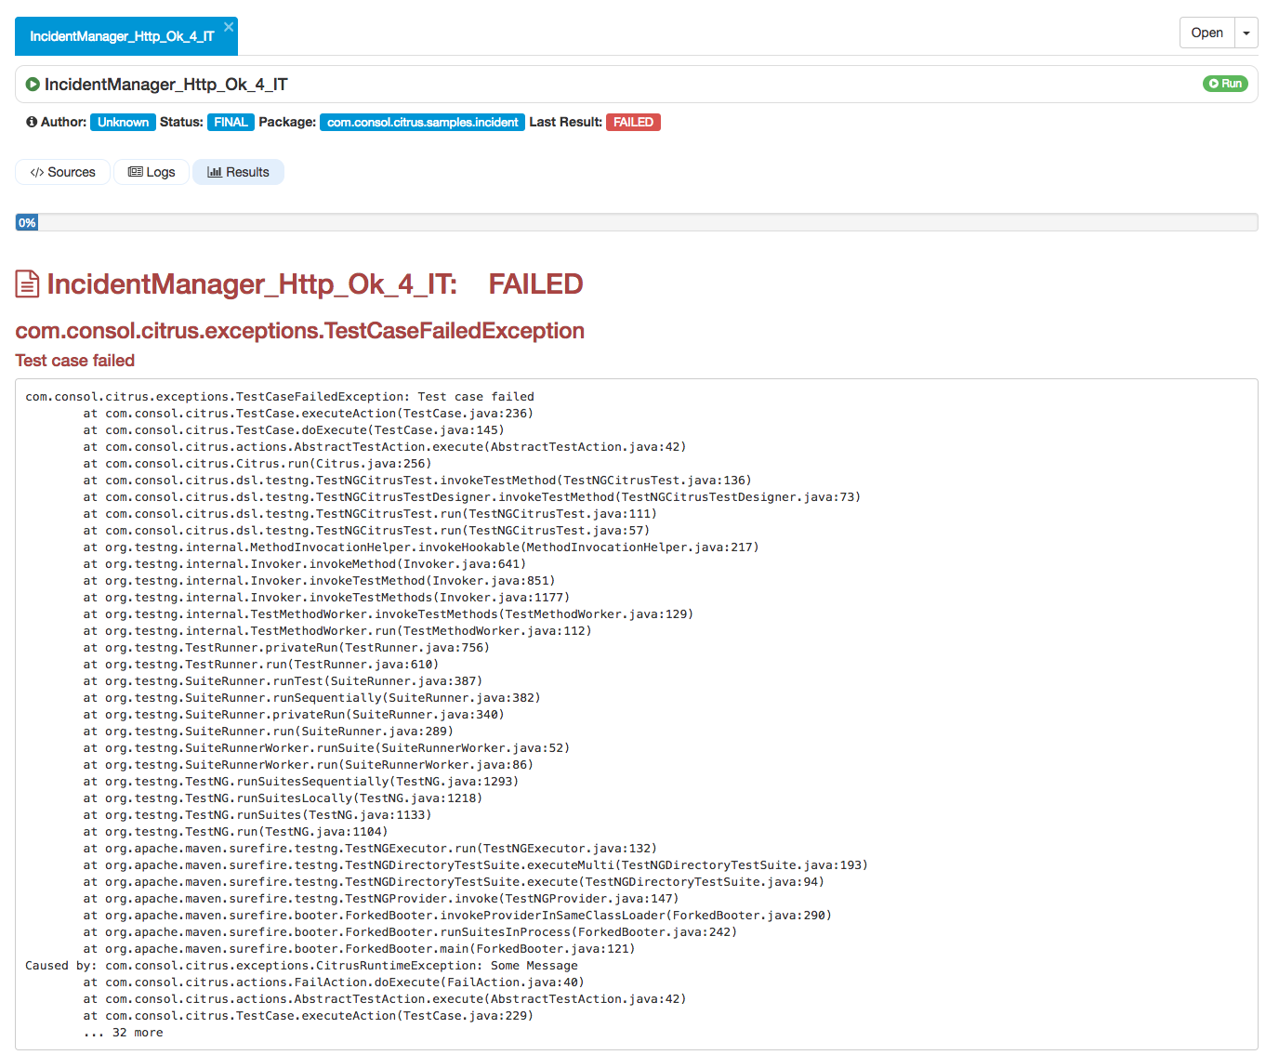Click the 'Caused by' line in stack trace
This screenshot has width=1279, height=1055.
pyautogui.click(x=301, y=966)
